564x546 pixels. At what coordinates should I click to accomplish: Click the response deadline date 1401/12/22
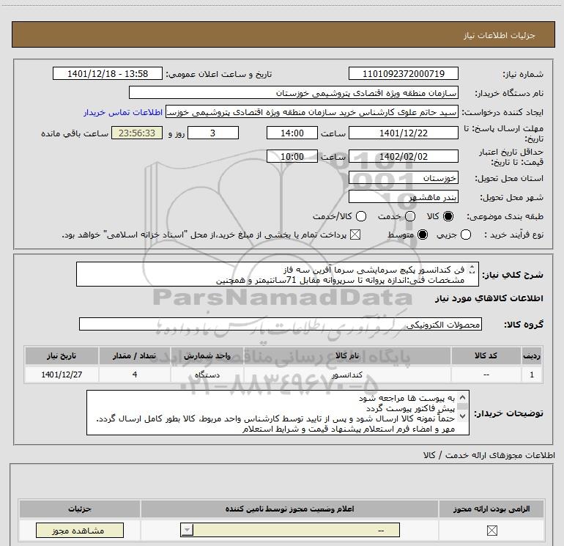pos(403,133)
